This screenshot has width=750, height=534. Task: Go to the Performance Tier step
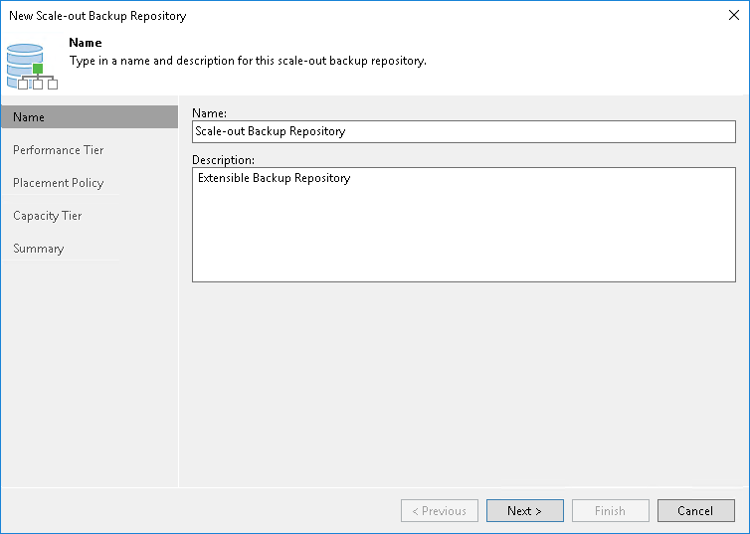[x=59, y=150]
